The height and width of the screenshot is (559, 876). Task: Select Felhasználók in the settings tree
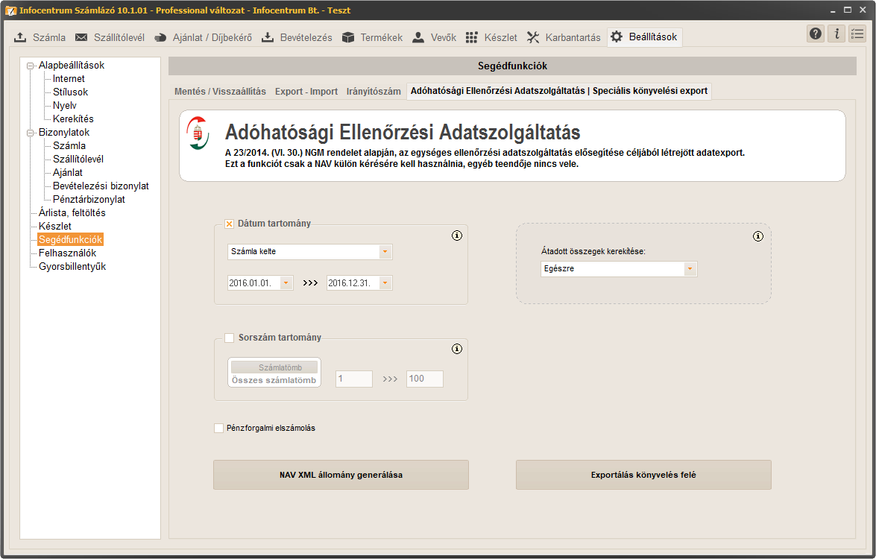coord(67,253)
